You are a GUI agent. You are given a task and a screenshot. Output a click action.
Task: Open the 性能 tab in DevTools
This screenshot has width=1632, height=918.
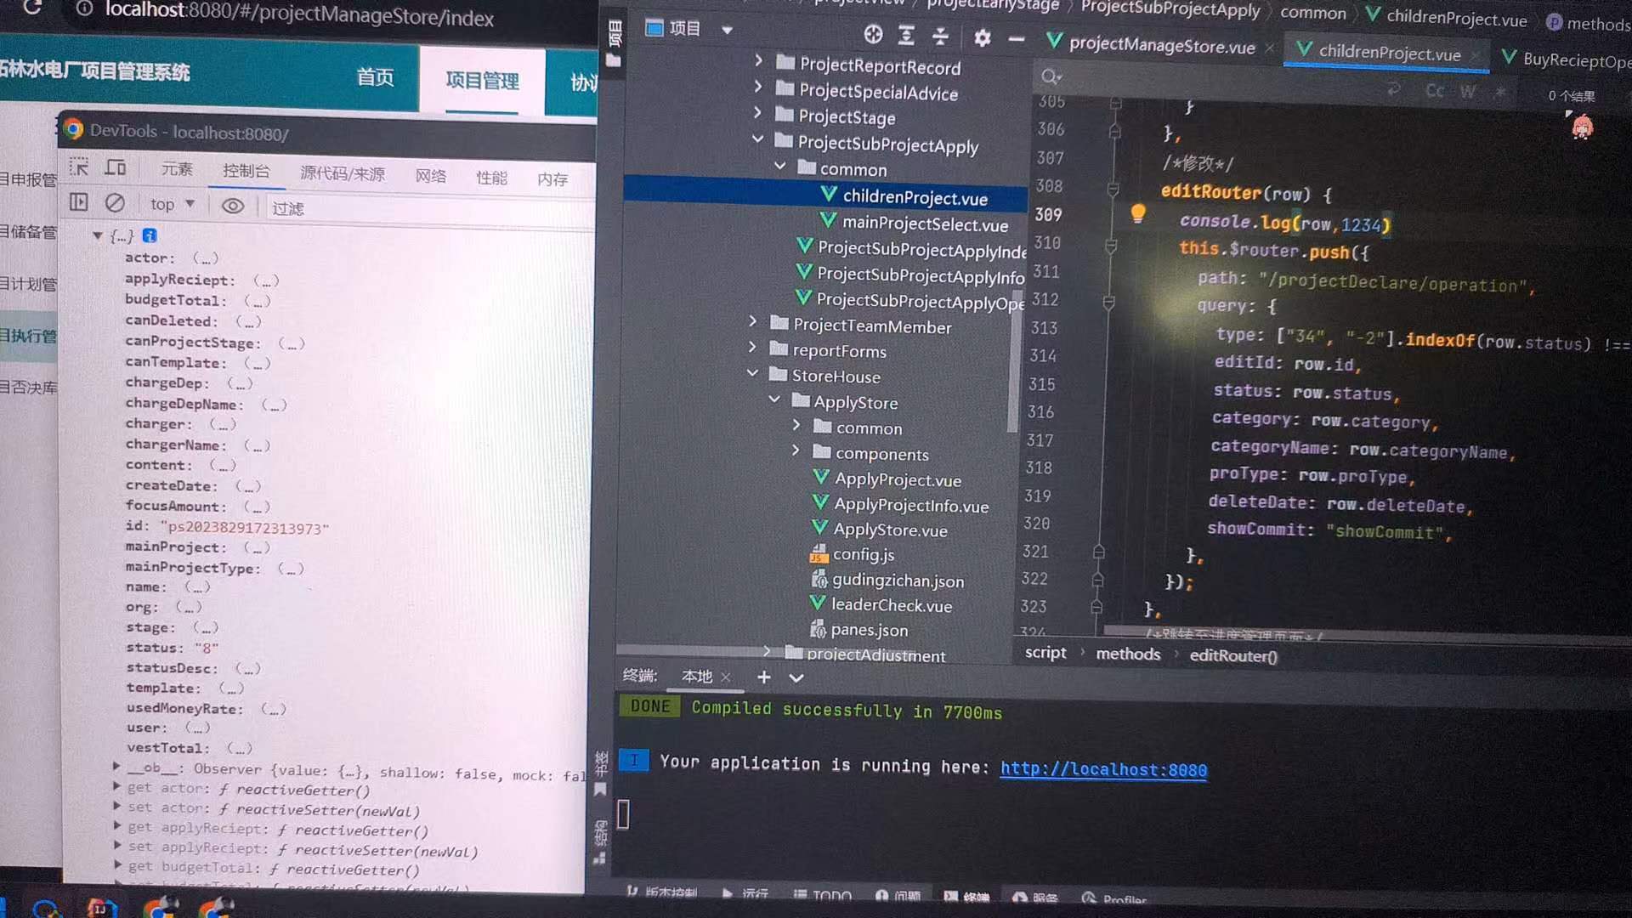(x=491, y=178)
